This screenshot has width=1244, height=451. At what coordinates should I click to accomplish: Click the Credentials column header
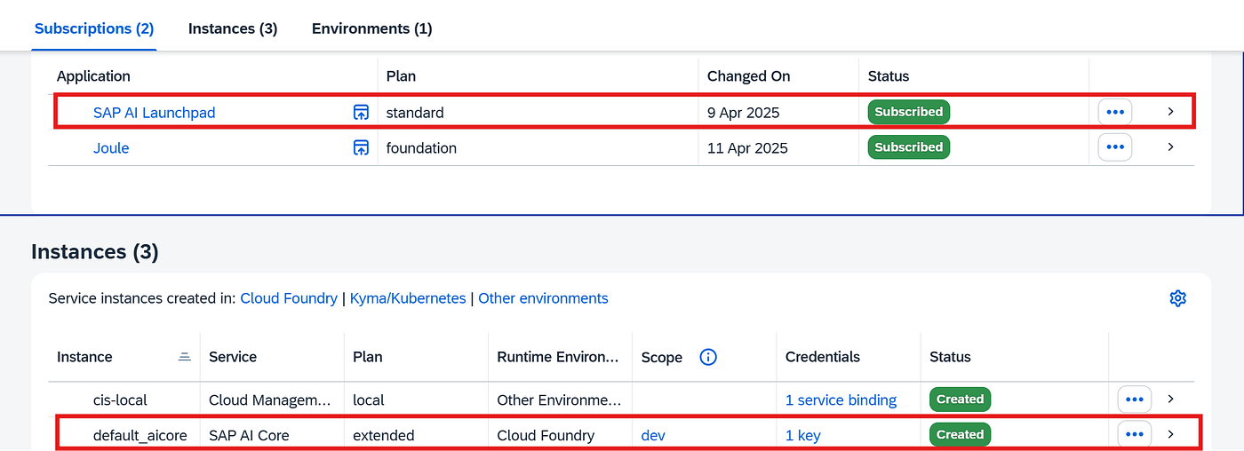click(823, 357)
